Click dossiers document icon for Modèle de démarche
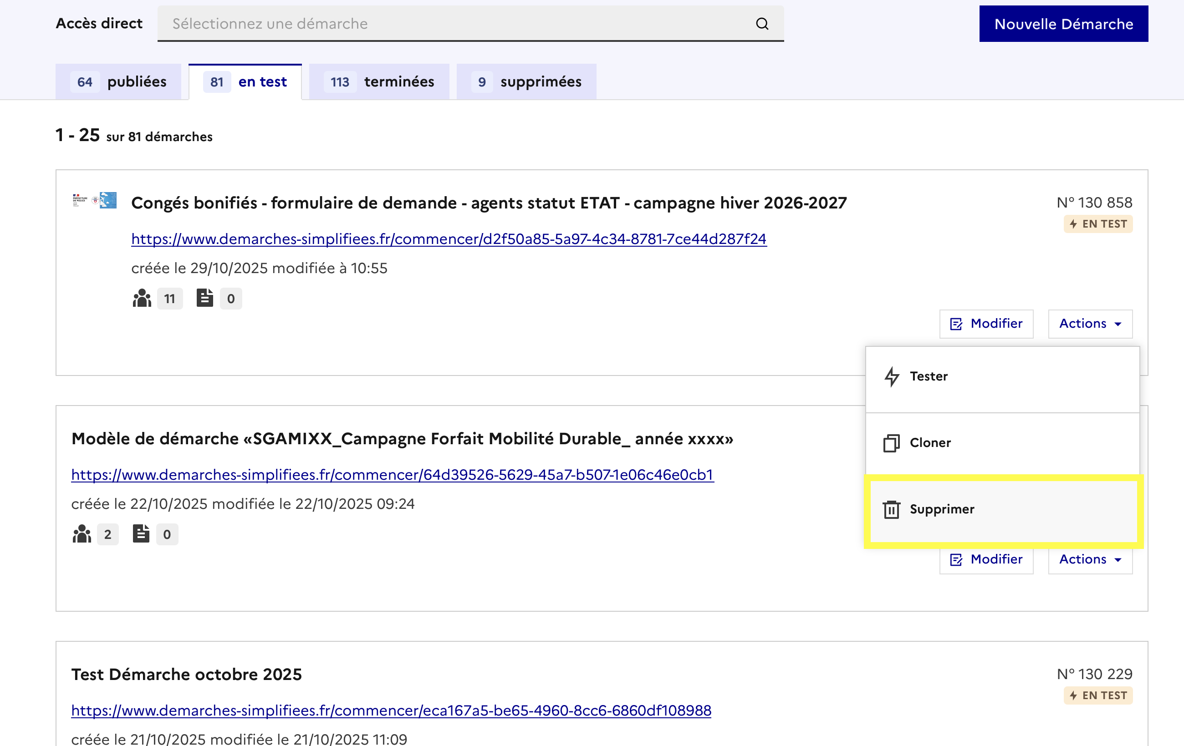Screen dimensions: 1184x746 click(x=141, y=534)
